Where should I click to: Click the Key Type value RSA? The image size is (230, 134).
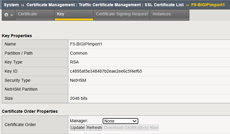[74, 62]
